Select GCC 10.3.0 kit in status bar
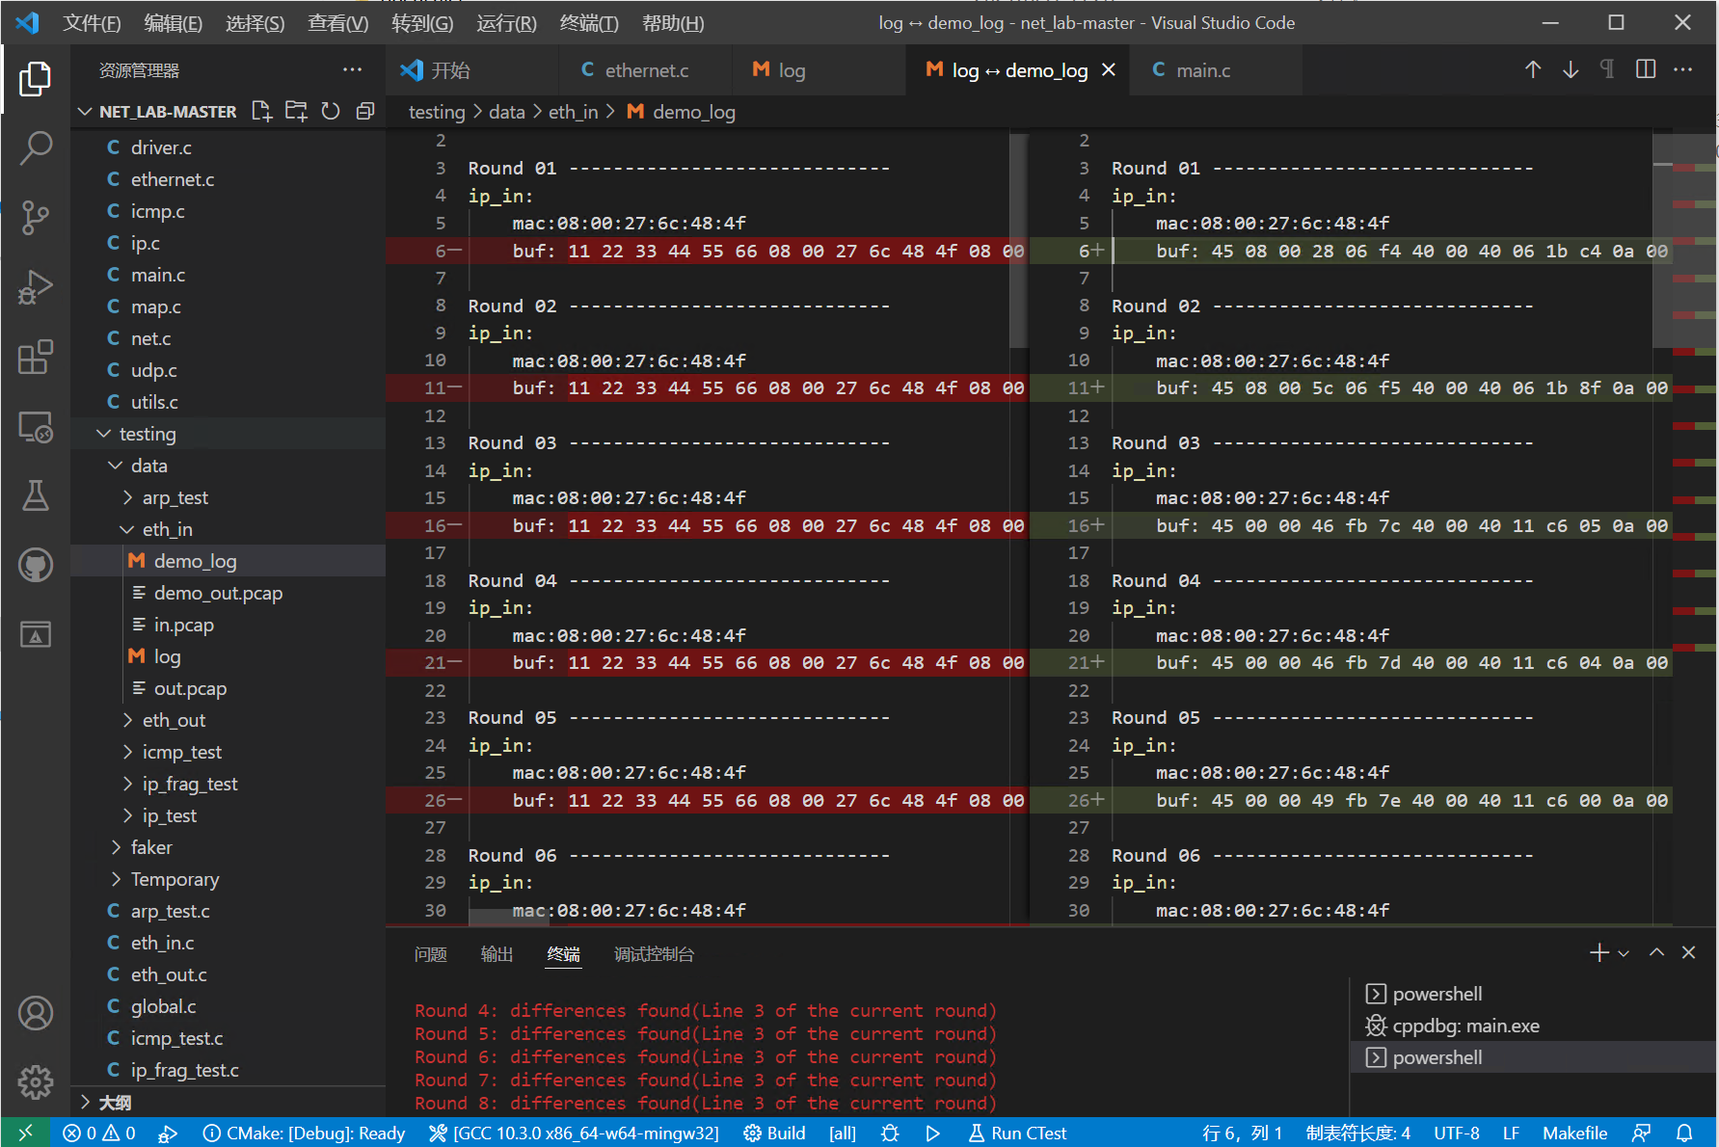Viewport: 1719px width, 1147px height. tap(574, 1133)
